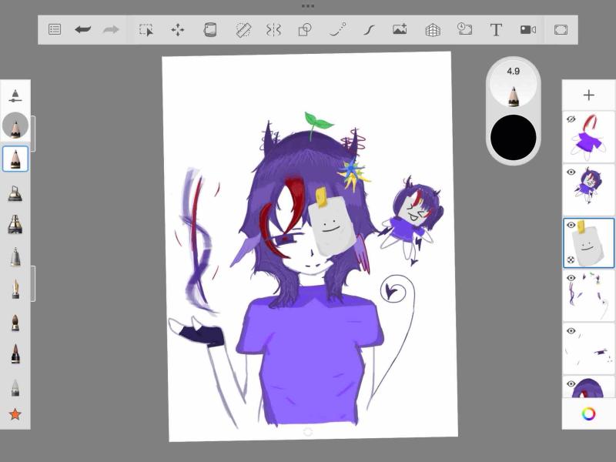Undo the last stroke

(82, 30)
